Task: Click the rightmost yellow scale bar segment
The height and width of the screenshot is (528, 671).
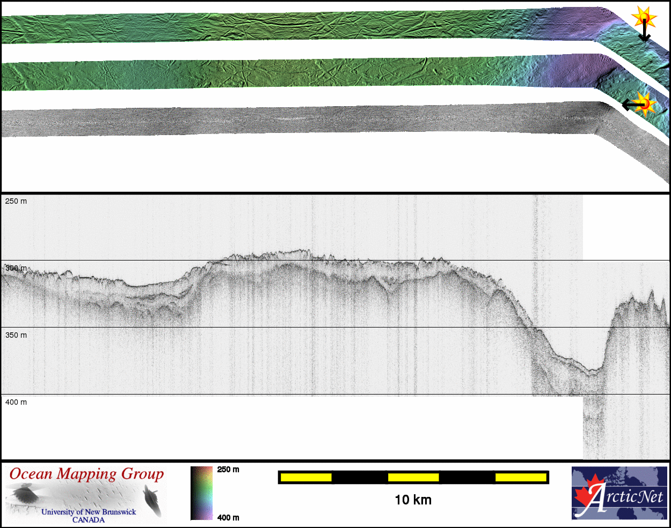Action: (x=520, y=477)
